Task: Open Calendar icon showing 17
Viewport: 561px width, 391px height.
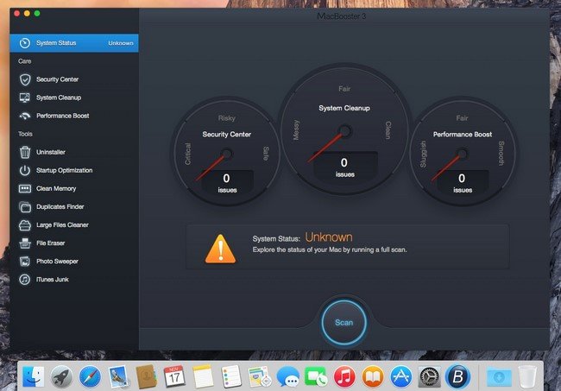Action: (174, 376)
